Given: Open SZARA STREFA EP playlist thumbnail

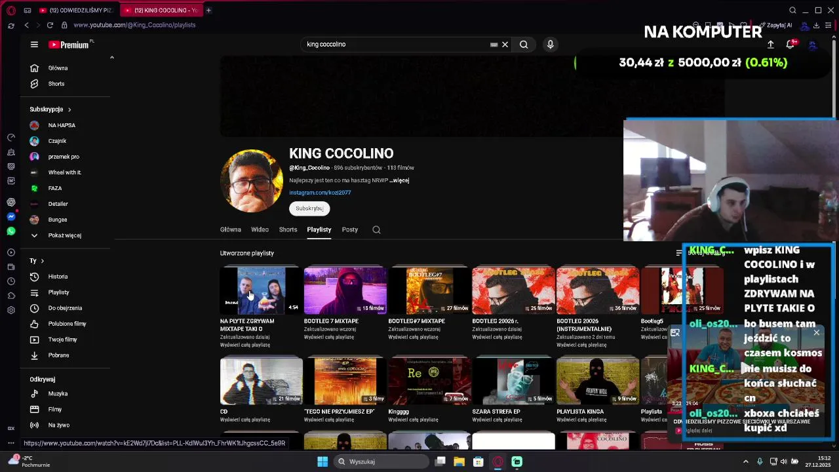Looking at the screenshot, I should click(513, 381).
